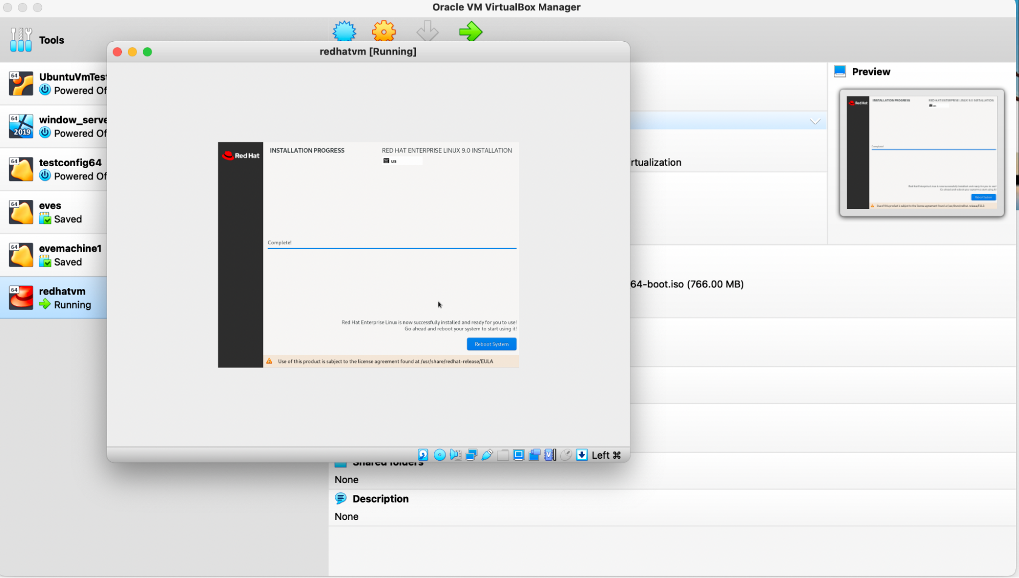Viewport: 1019px width, 578px height.
Task: Click the 64-boot.iso (766.00 MB) text
Action: click(x=687, y=284)
